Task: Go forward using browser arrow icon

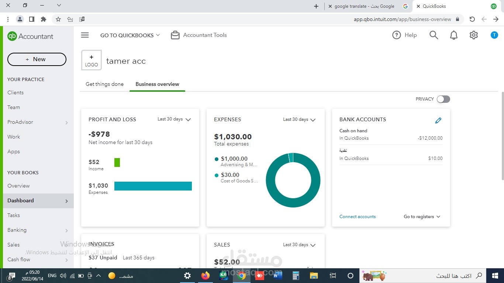Action: 496,19
